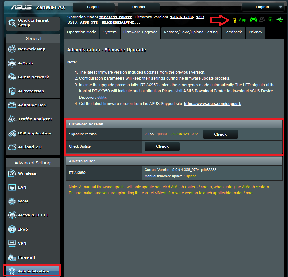Click the AiMesh router section header

point(174,161)
